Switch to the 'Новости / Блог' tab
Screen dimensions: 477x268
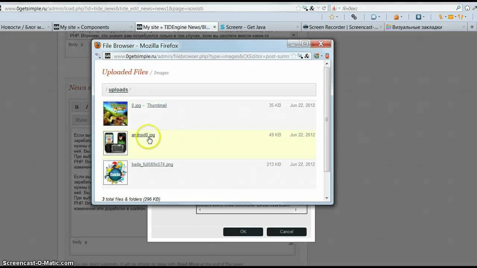point(26,27)
